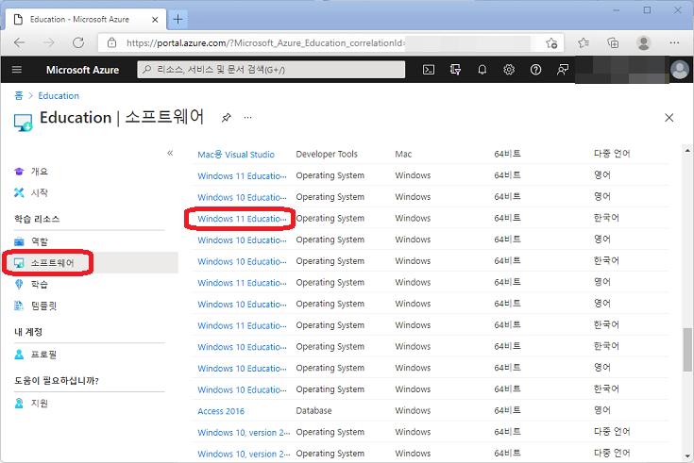Click the scrollbar up arrow
Screen dimensions: 694x463
687,150
